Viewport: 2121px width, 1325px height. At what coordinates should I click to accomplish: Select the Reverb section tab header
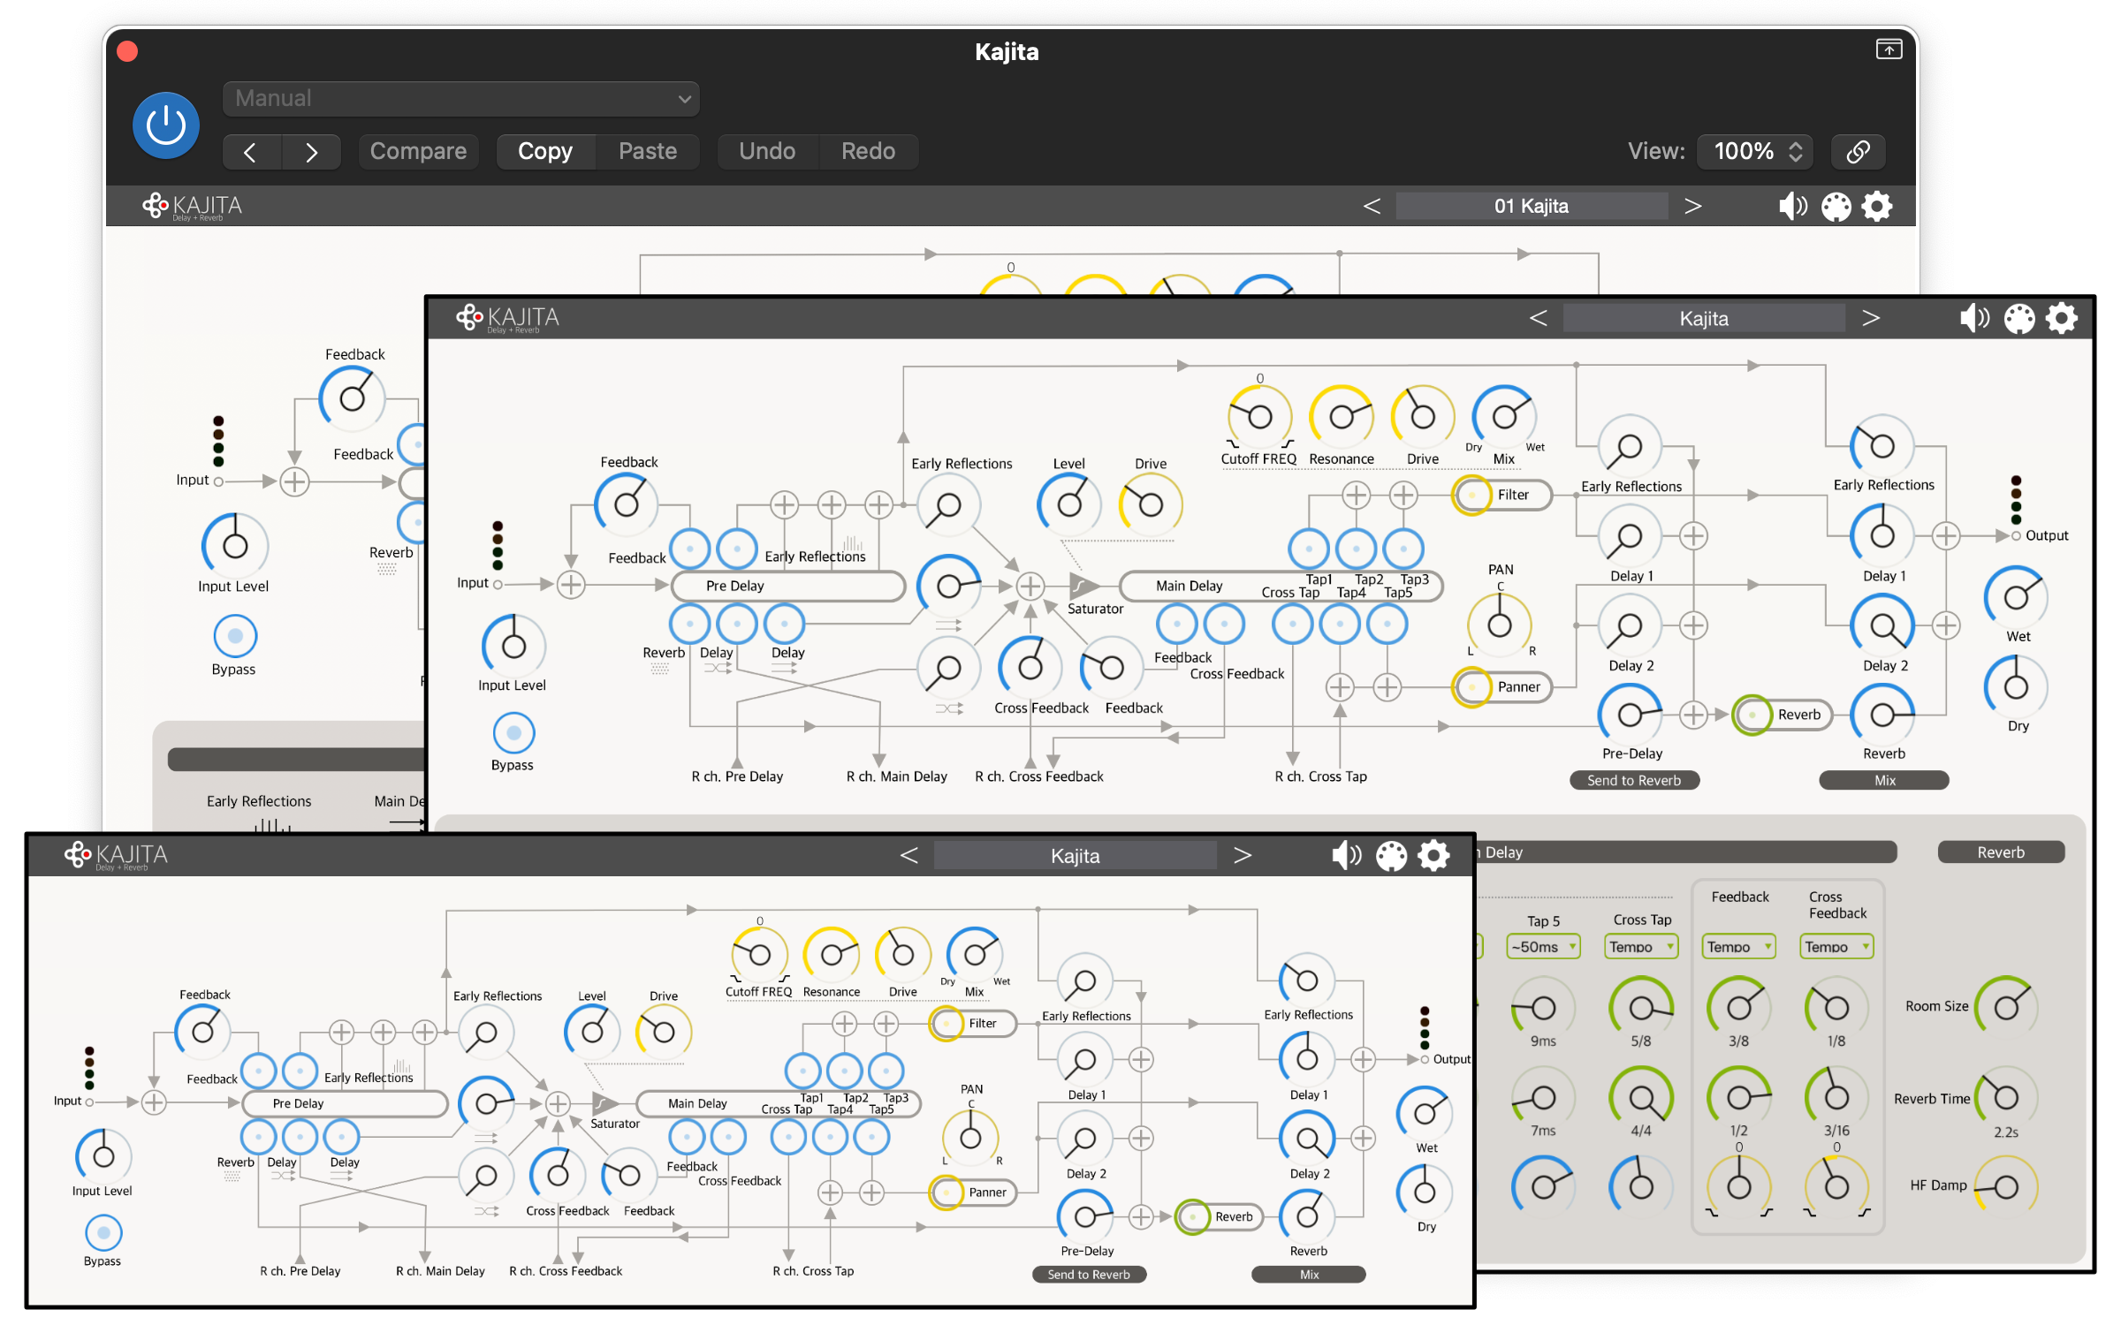[2001, 852]
